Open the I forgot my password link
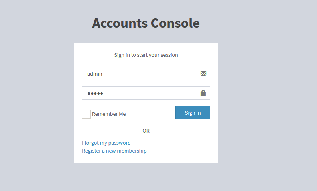Viewport: 317px width, 191px height. (x=106, y=143)
